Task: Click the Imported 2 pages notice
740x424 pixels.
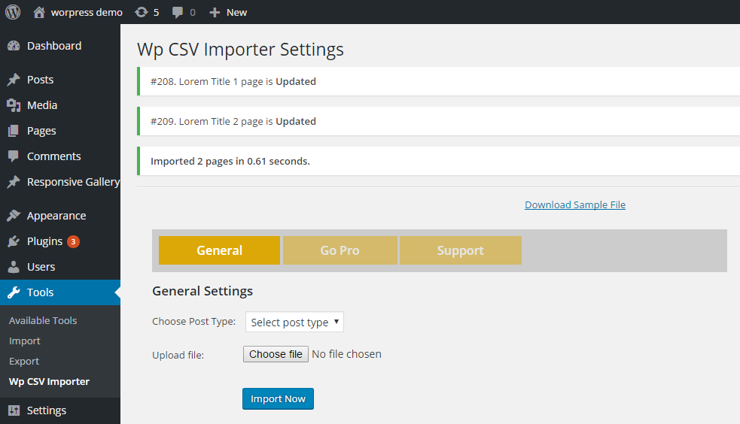Action: pyautogui.click(x=438, y=161)
